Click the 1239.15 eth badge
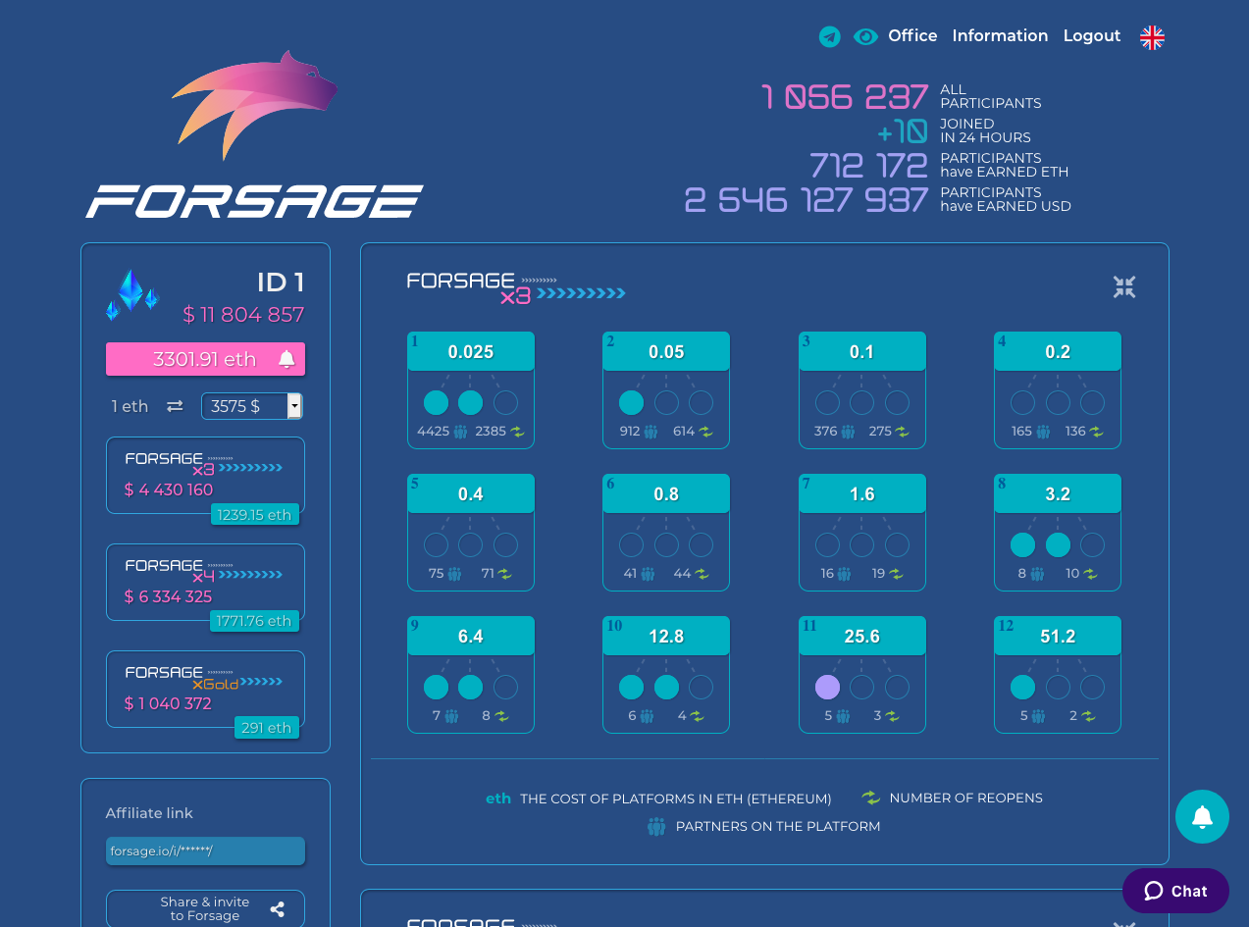This screenshot has height=927, width=1249. coord(255,515)
